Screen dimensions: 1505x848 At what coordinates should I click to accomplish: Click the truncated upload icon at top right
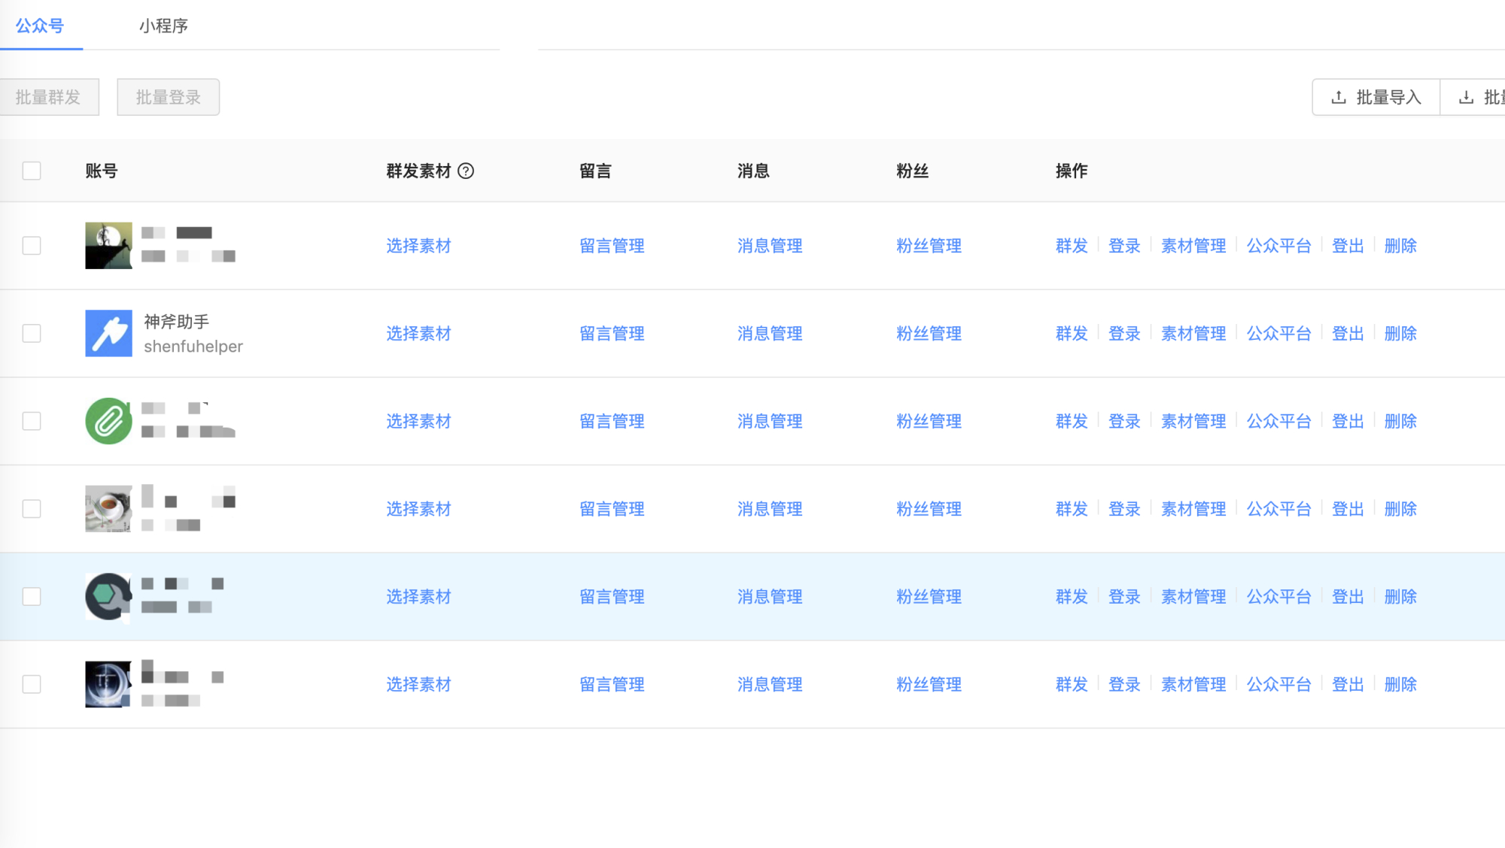(1464, 96)
